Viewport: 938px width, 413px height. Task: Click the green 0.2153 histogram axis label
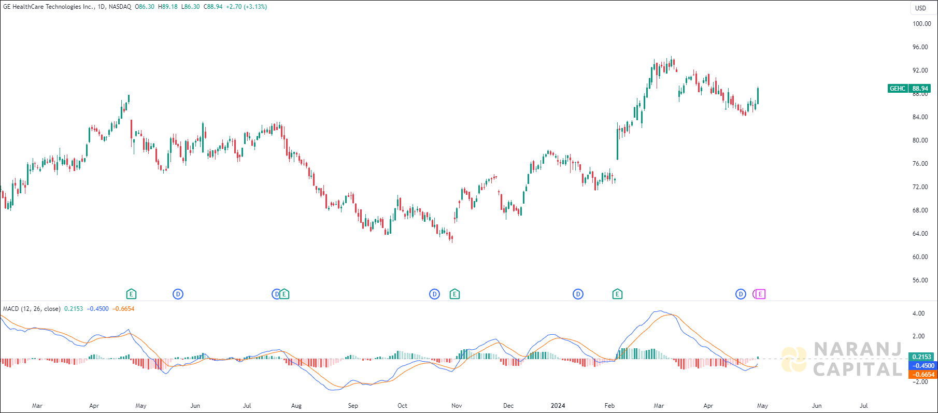click(x=922, y=357)
